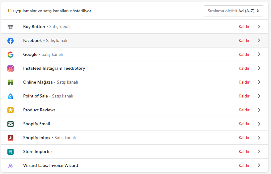The width and height of the screenshot is (271, 174).
Task: Click the Product Reviews star icon
Action: (x=11, y=110)
